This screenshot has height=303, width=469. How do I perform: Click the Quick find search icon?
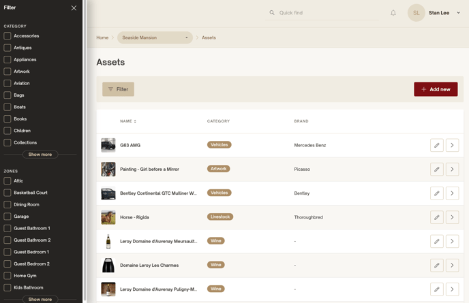272,12
